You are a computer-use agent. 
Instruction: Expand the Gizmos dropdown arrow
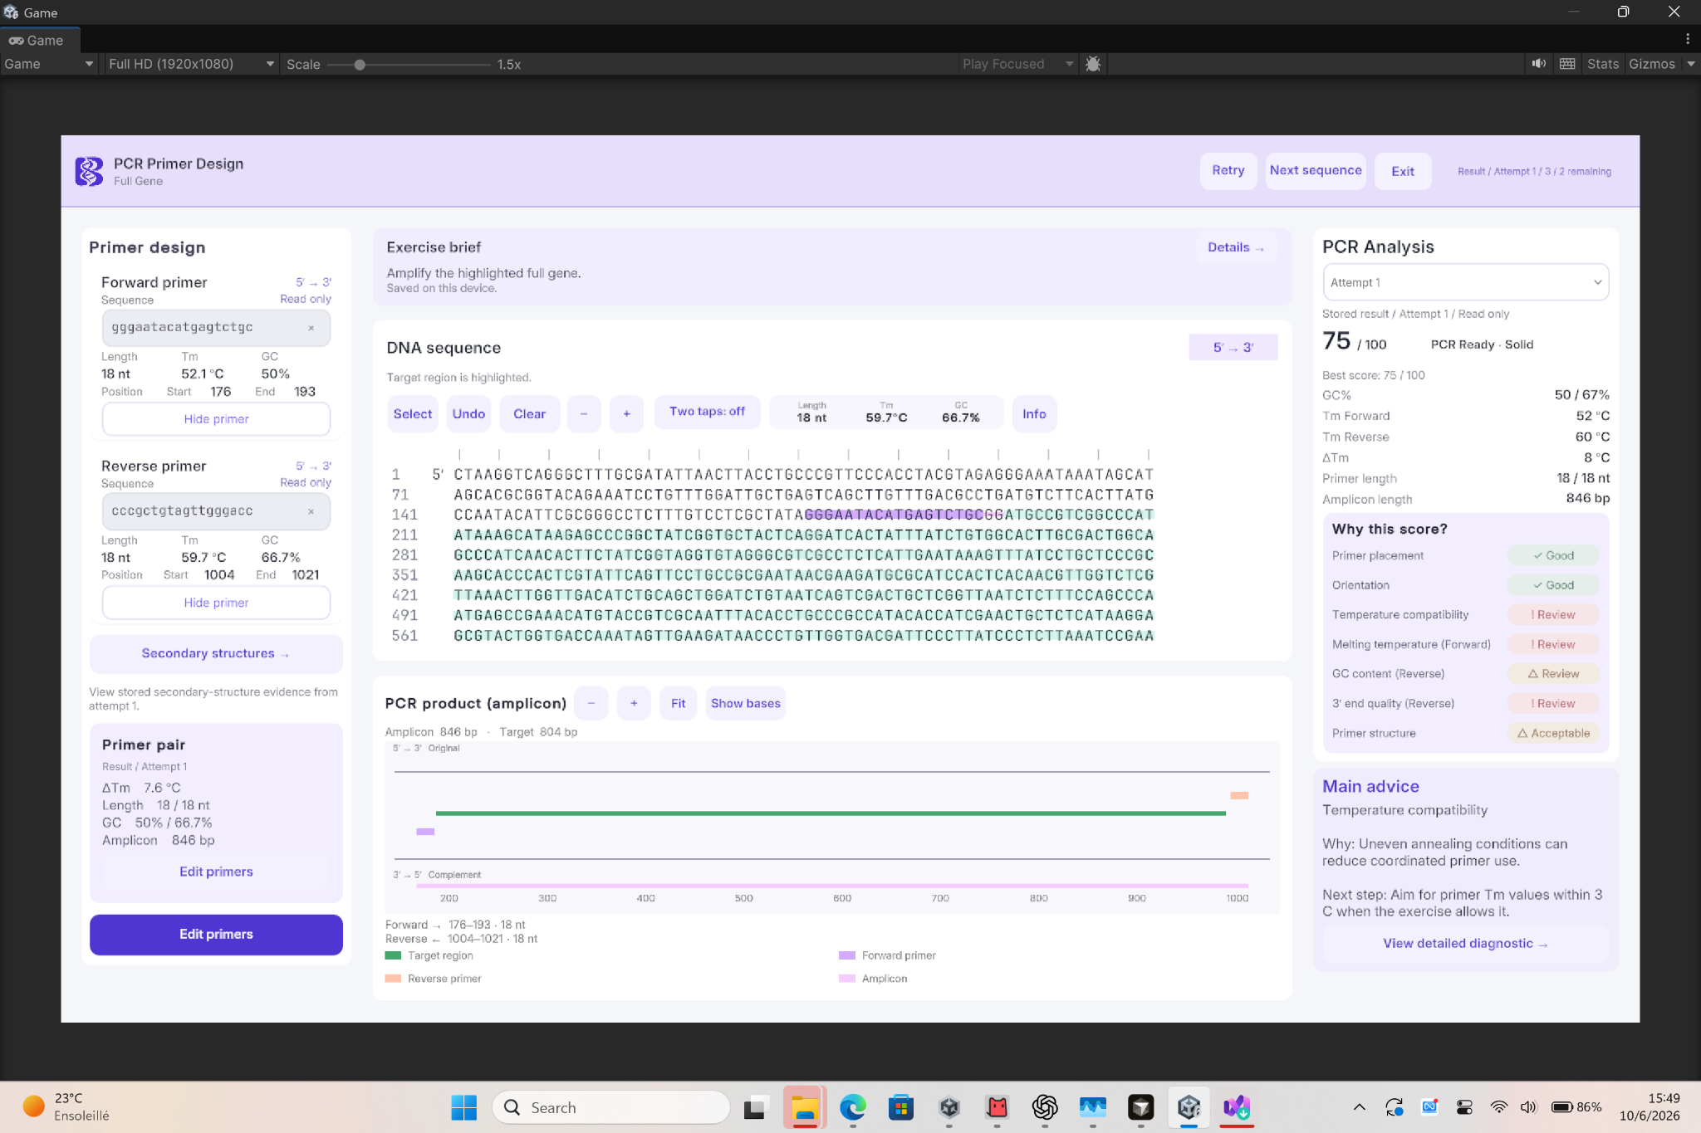click(1690, 64)
